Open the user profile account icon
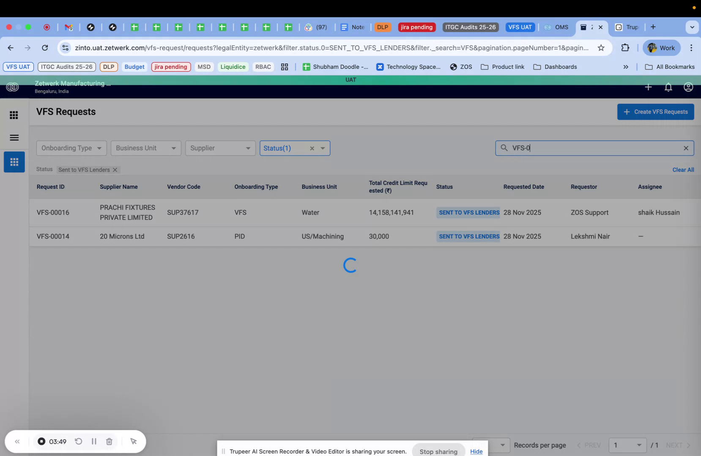 (x=688, y=87)
